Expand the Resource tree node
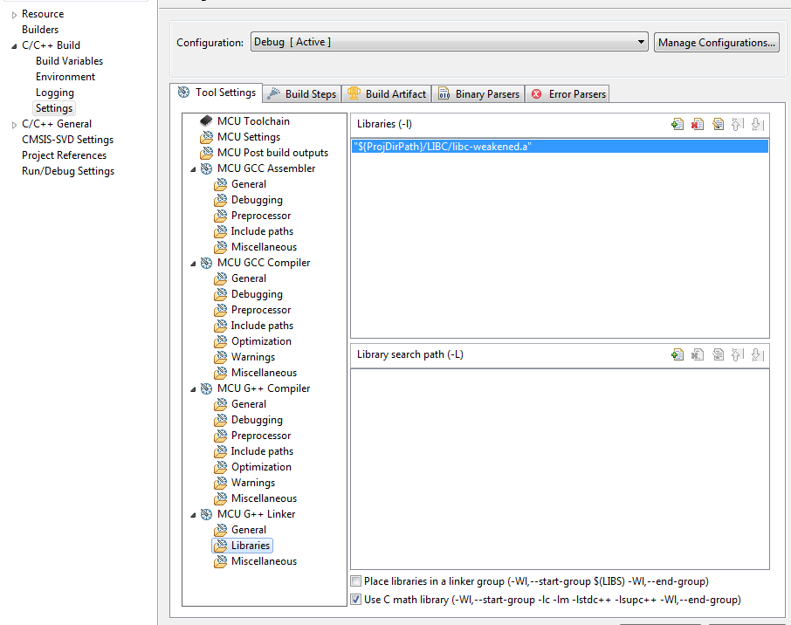The height and width of the screenshot is (625, 791). click(x=14, y=15)
